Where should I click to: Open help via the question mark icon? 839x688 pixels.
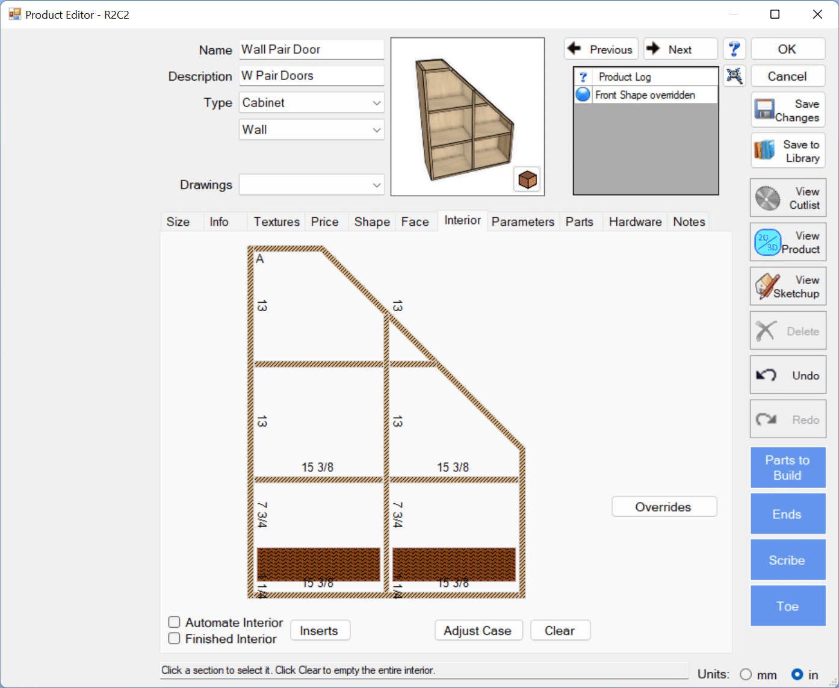[734, 49]
